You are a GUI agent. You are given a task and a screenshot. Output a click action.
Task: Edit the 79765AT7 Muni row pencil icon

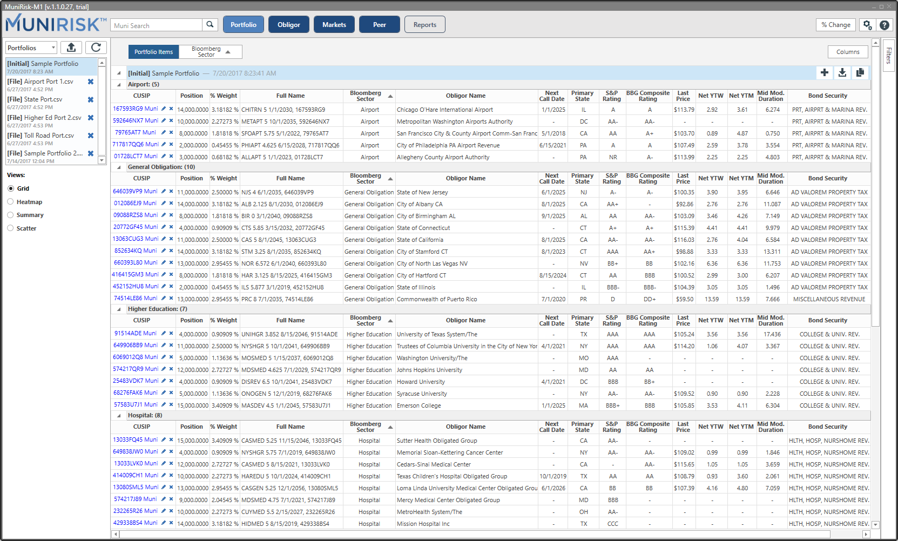pos(164,132)
